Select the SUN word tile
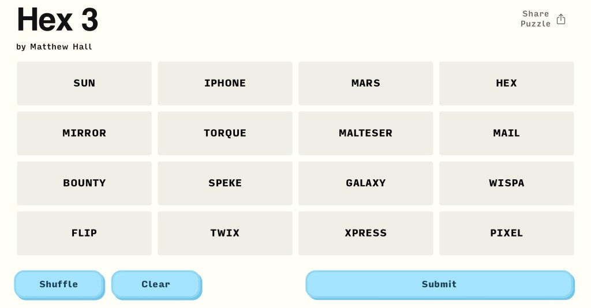The width and height of the screenshot is (591, 308). pos(84,83)
